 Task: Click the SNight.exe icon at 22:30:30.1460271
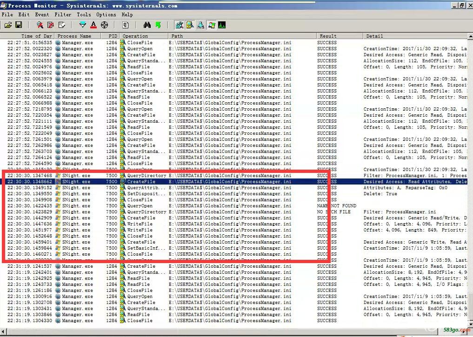[x=58, y=254]
